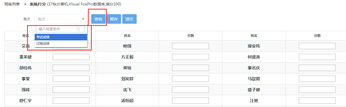Viewport: 346px width, 107px height.
Task: Select the score box next to 董英健
Action: [71, 57]
